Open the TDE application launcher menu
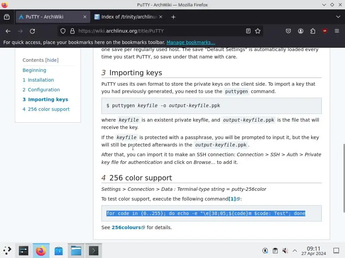Image resolution: width=345 pixels, height=258 pixels. (x=7, y=250)
